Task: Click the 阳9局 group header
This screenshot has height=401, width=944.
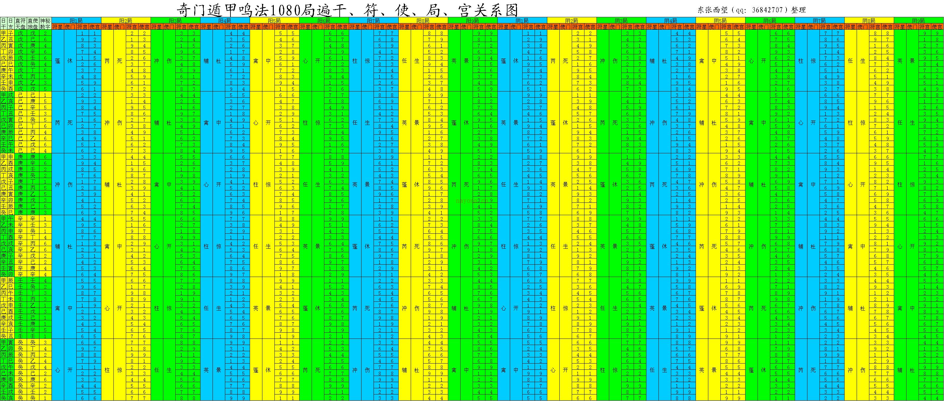Action: pyautogui.click(x=472, y=21)
